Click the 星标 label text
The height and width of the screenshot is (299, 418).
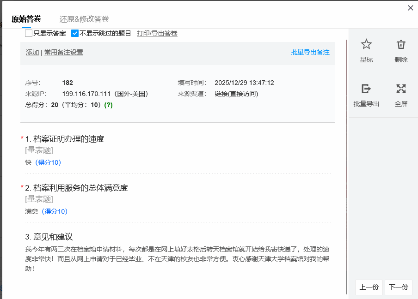pos(366,60)
